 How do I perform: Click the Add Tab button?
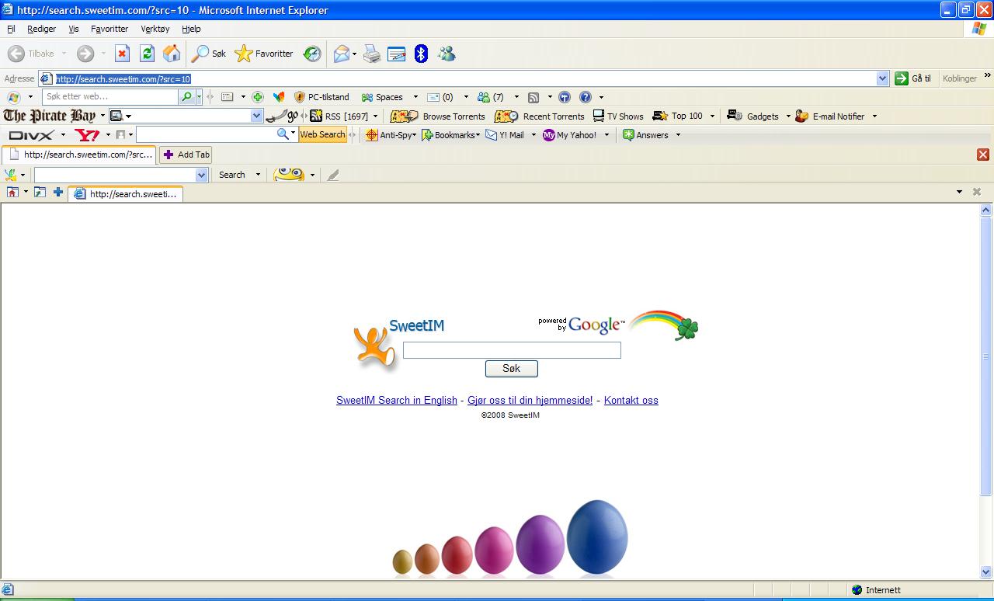click(186, 155)
